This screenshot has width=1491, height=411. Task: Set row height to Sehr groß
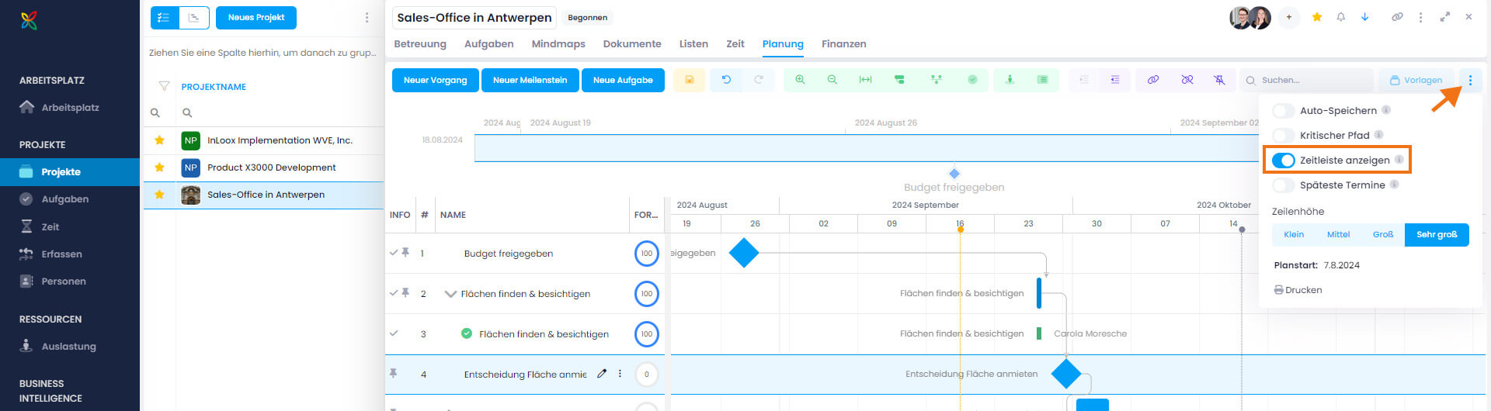point(1437,234)
